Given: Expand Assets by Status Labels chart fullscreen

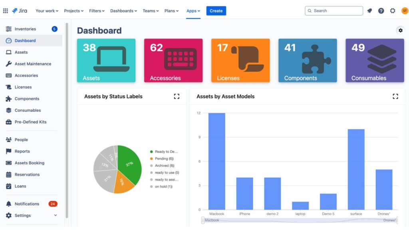Looking at the screenshot, I should (177, 96).
